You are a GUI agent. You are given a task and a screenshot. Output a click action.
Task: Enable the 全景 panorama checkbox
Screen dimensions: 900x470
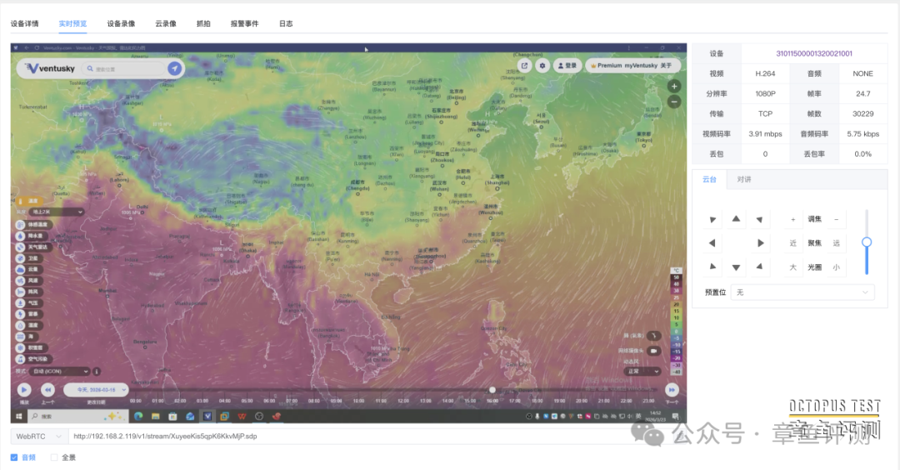54,457
